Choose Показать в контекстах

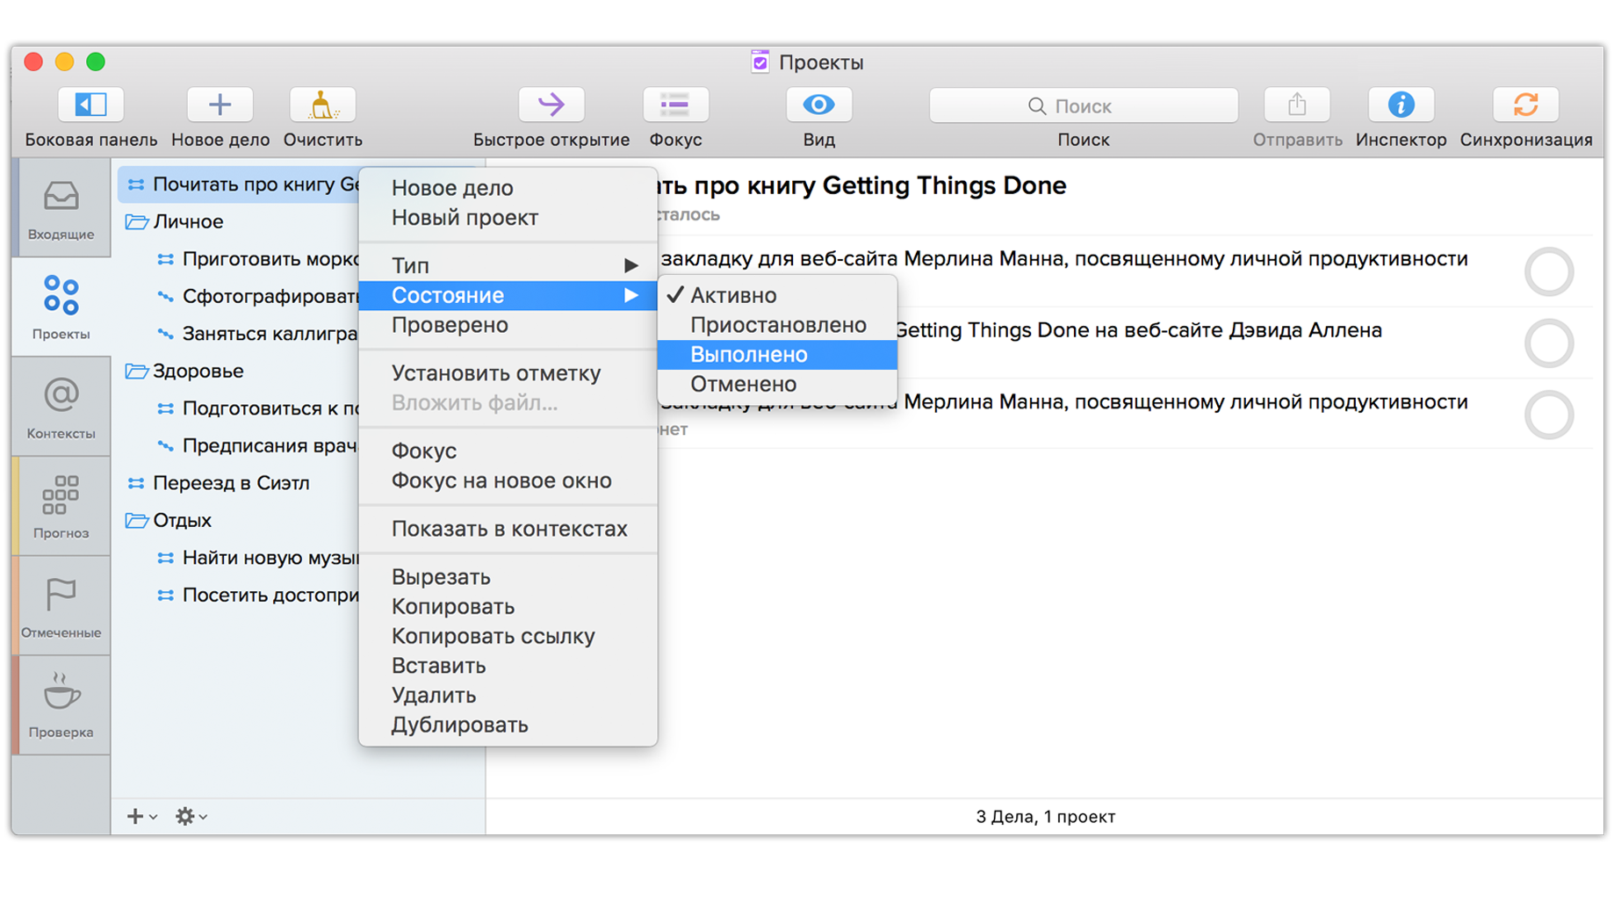[508, 529]
